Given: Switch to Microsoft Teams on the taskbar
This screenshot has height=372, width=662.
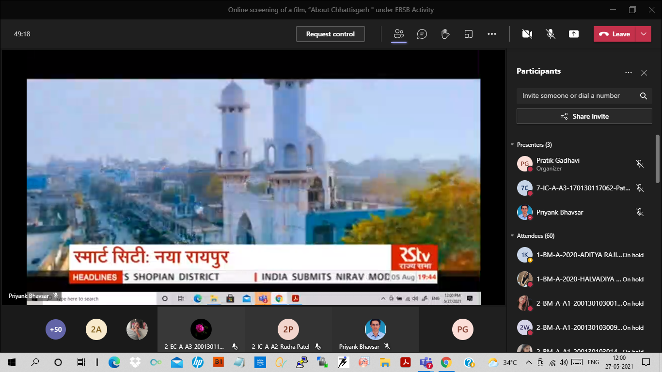Looking at the screenshot, I should pos(426,362).
